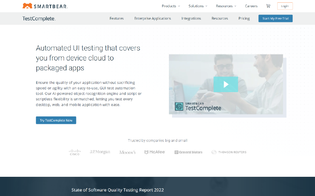This screenshot has height=196, width=315.
Task: Click the Thomson Reuters logo
Action: pyautogui.click(x=229, y=152)
